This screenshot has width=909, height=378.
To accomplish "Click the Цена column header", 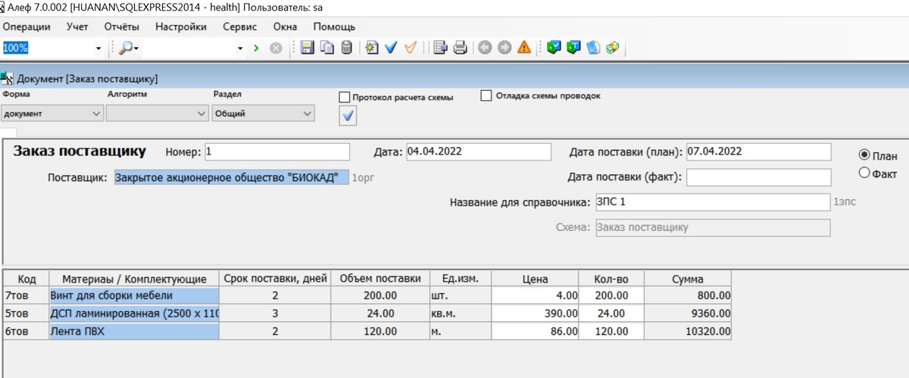I will click(535, 279).
